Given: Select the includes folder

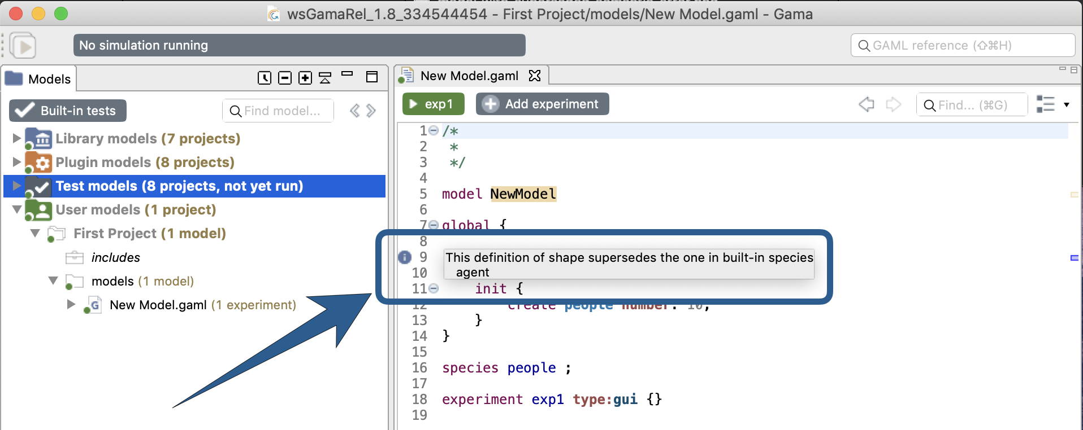Looking at the screenshot, I should tap(115, 257).
